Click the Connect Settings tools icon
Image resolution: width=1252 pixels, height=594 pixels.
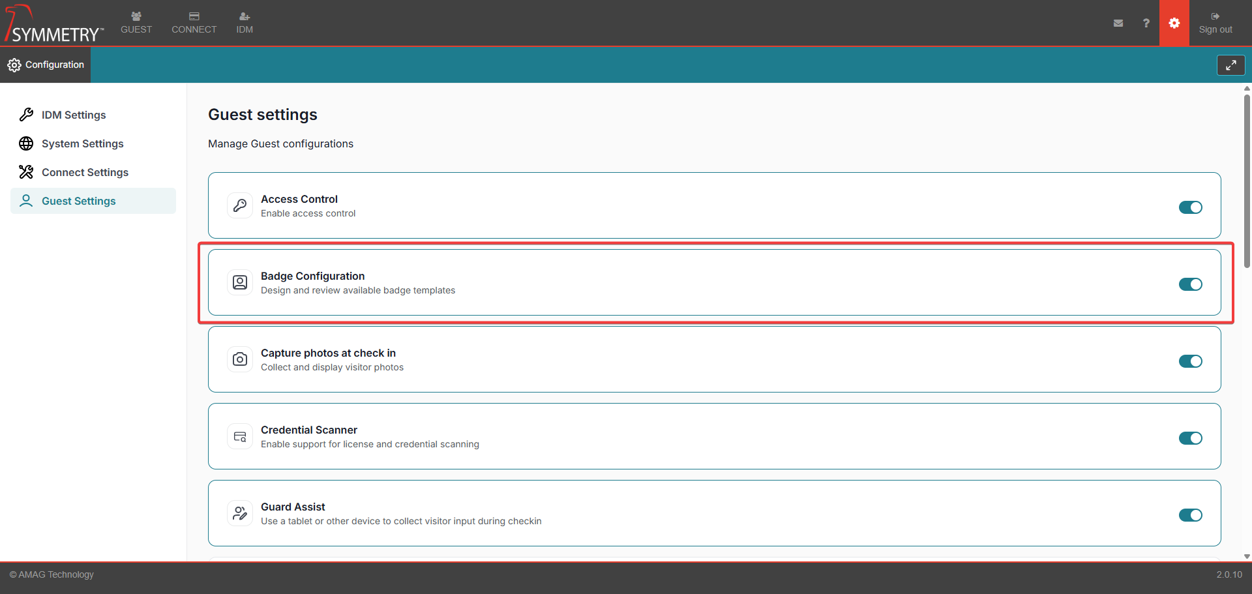point(26,171)
